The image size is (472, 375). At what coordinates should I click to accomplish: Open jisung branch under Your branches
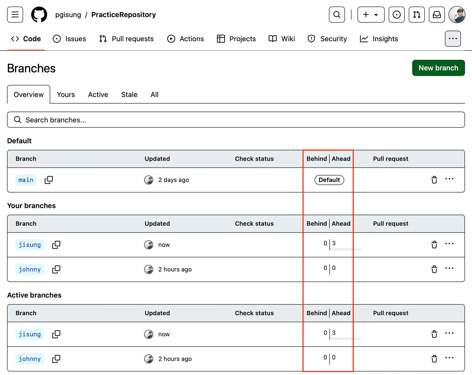30,245
